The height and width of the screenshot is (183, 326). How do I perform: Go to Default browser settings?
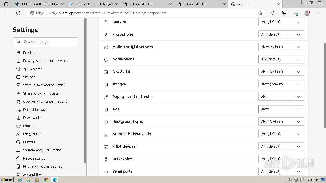click(35, 110)
